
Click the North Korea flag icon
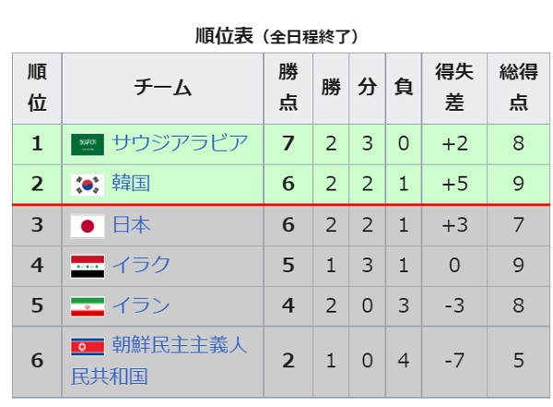pyautogui.click(x=88, y=347)
